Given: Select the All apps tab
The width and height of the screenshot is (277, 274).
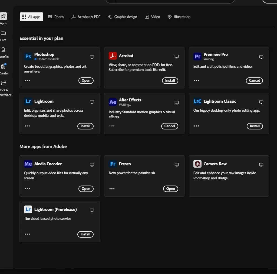Looking at the screenshot, I should (x=31, y=17).
